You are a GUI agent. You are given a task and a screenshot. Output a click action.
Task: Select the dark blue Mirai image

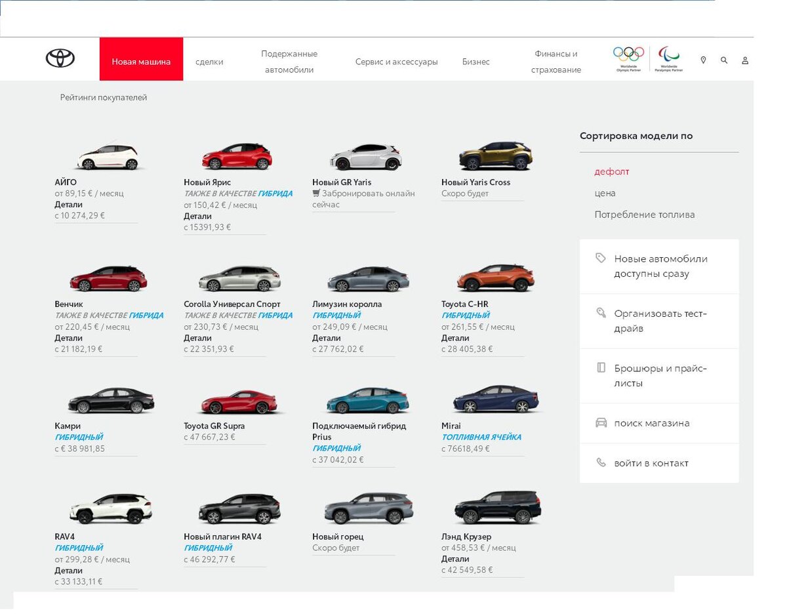495,399
